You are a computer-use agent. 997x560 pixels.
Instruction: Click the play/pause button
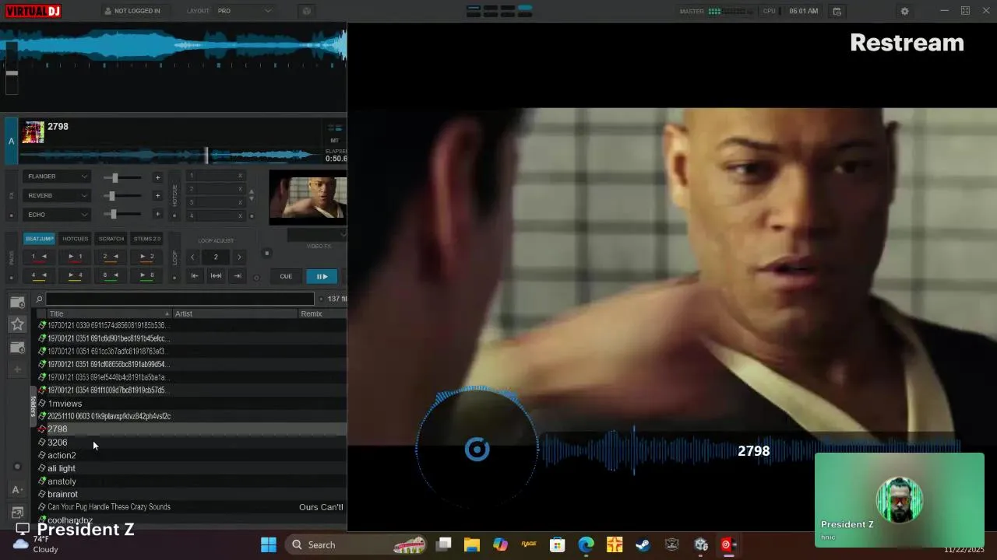(x=322, y=277)
